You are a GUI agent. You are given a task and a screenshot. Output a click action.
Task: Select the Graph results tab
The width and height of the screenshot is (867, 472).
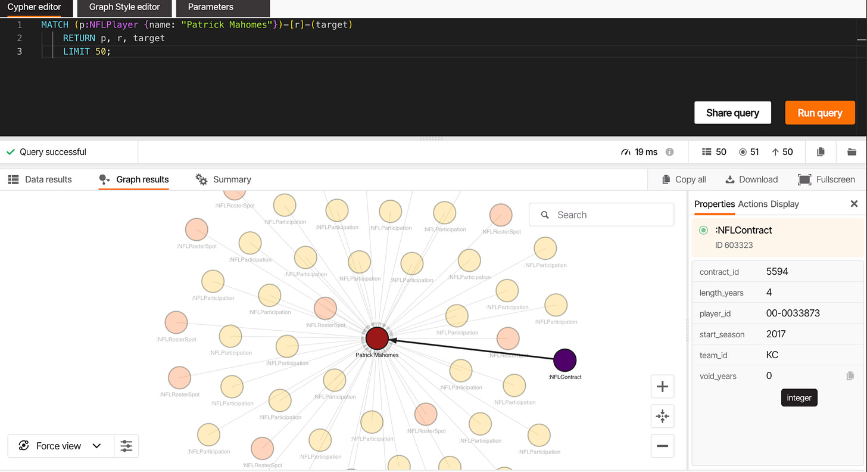[x=134, y=179]
